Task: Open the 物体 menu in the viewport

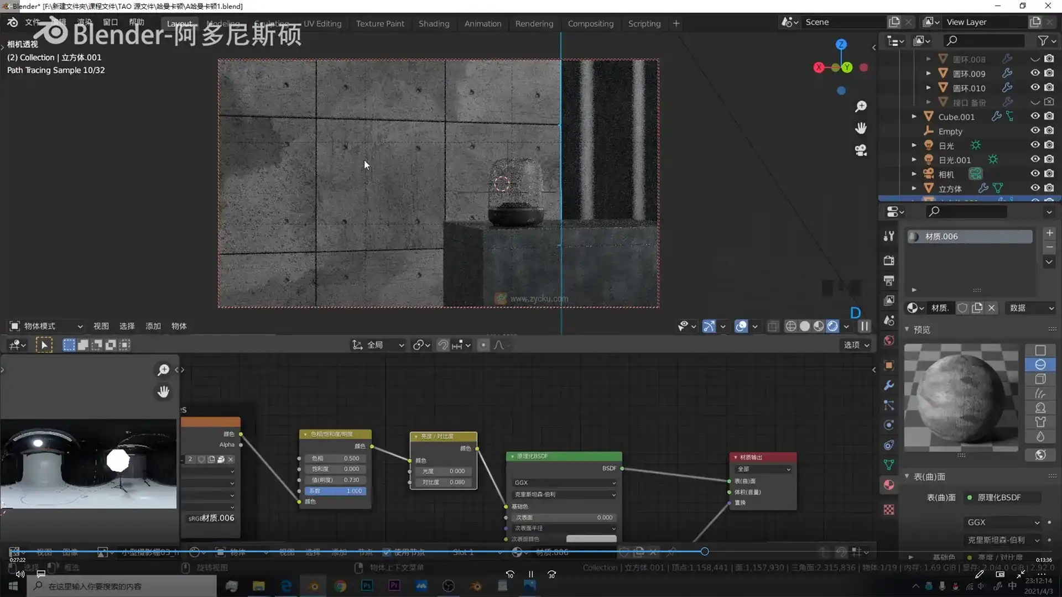Action: [x=179, y=326]
